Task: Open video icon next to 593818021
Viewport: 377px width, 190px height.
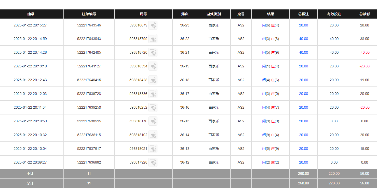Action: pyautogui.click(x=153, y=149)
